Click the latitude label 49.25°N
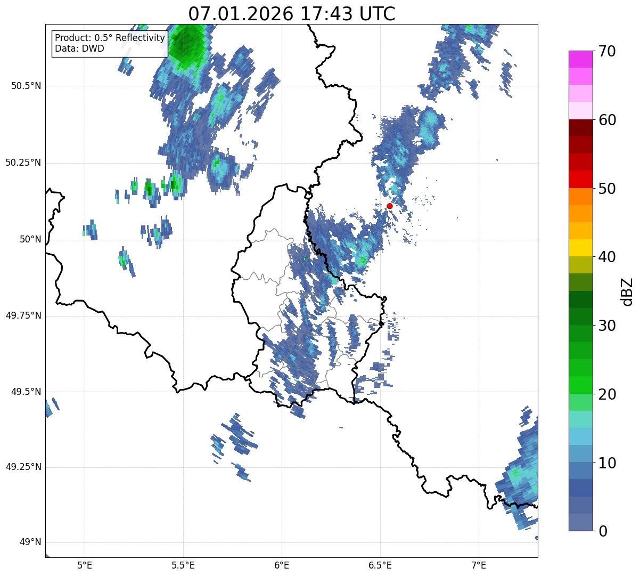This screenshot has height=576, width=640. [x=23, y=467]
